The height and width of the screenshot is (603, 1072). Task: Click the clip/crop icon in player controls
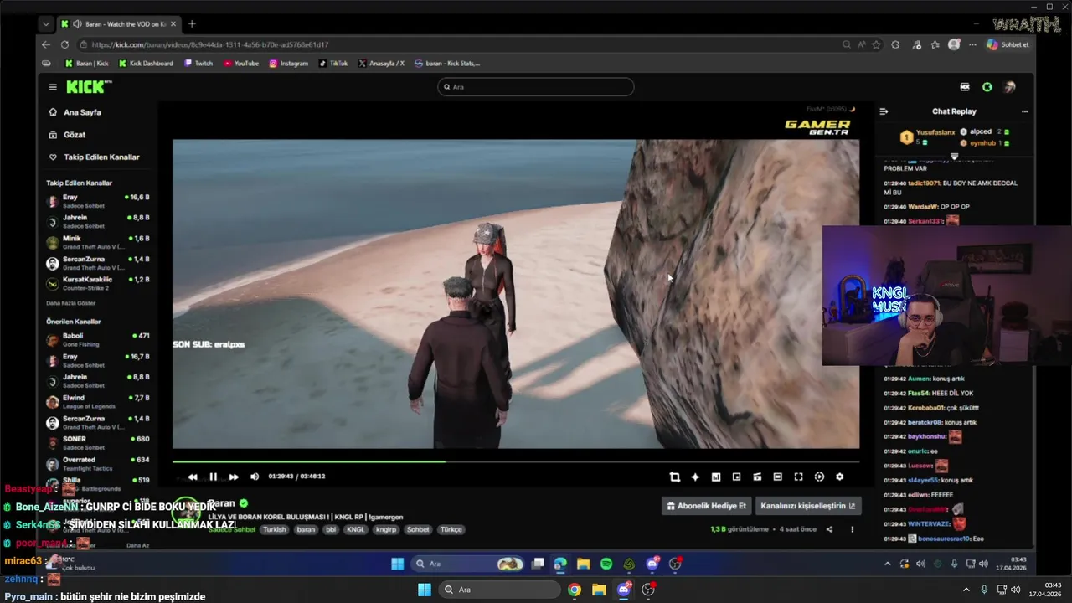coord(675,477)
